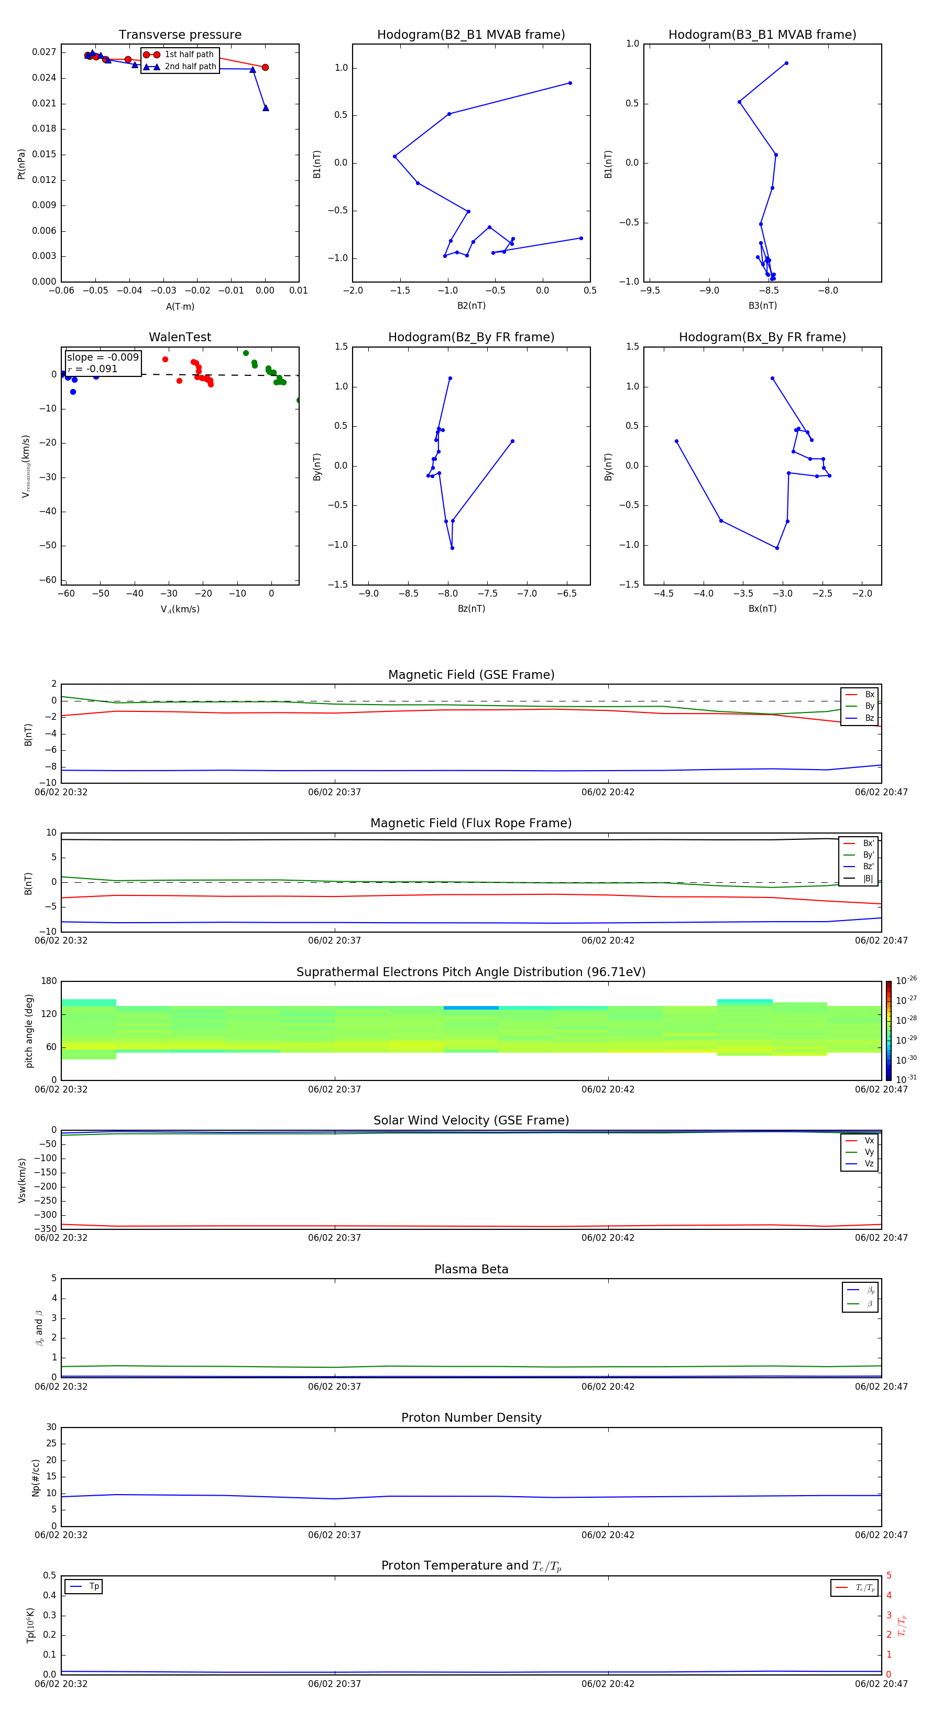
Task: Click the 'Vy' entry in velocity legend
Action: [x=860, y=1152]
